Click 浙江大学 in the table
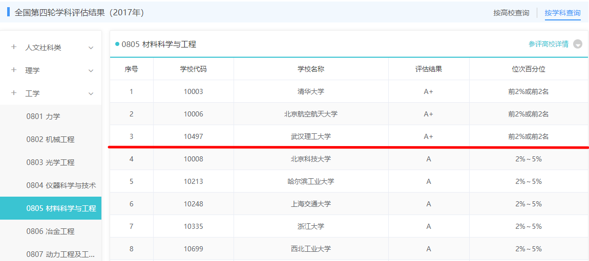The height and width of the screenshot is (261, 589). pos(311,226)
